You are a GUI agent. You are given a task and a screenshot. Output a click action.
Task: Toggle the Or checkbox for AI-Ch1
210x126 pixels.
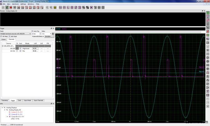(17, 51)
